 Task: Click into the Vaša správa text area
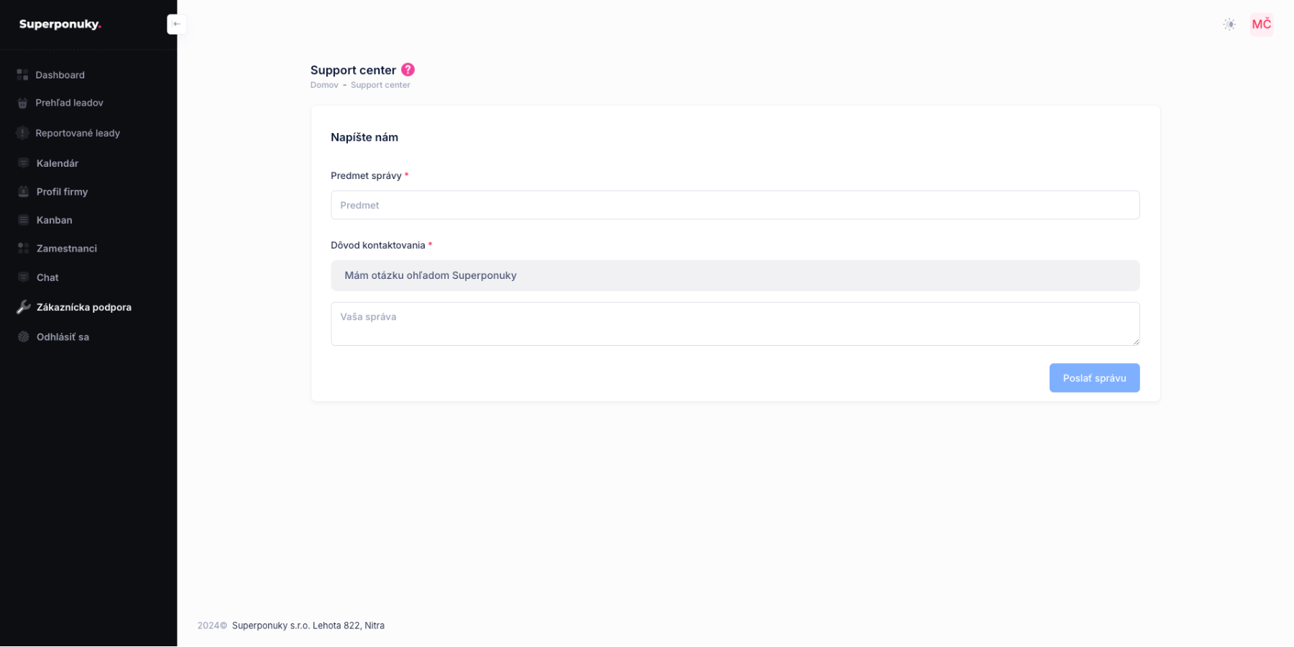click(735, 323)
